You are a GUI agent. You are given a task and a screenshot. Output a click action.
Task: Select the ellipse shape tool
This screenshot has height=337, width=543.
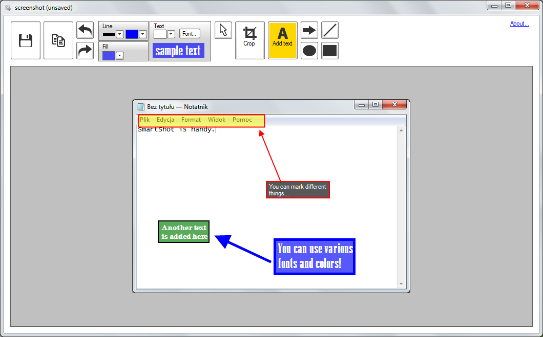[x=309, y=51]
